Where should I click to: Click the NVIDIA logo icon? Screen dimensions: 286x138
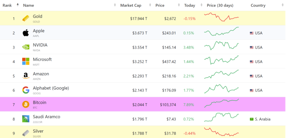26,47
